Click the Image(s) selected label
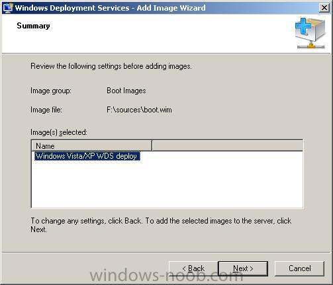The image size is (333, 285). (59, 132)
